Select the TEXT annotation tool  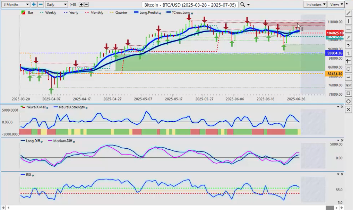[348, 85]
